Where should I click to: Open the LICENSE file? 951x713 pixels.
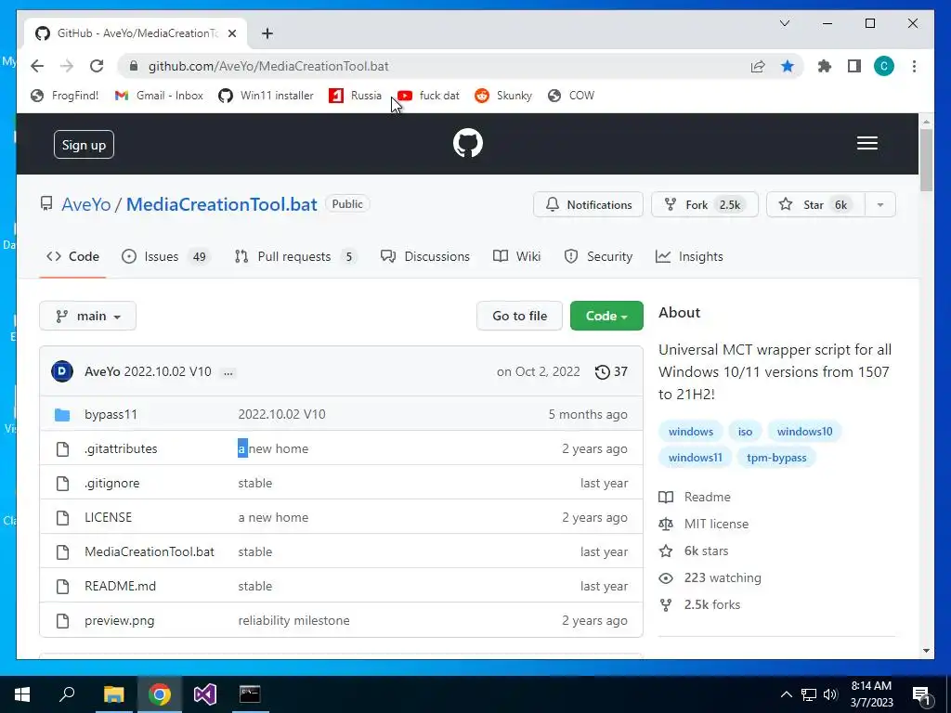pos(108,517)
